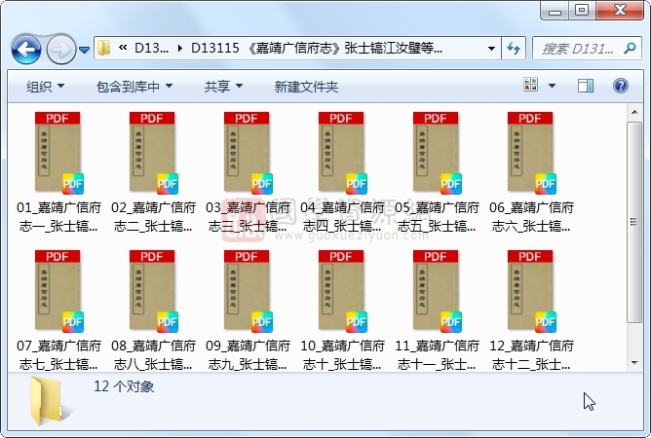This screenshot has height=438, width=651.
Task: Expand the address bar history dropdown
Action: coord(491,49)
